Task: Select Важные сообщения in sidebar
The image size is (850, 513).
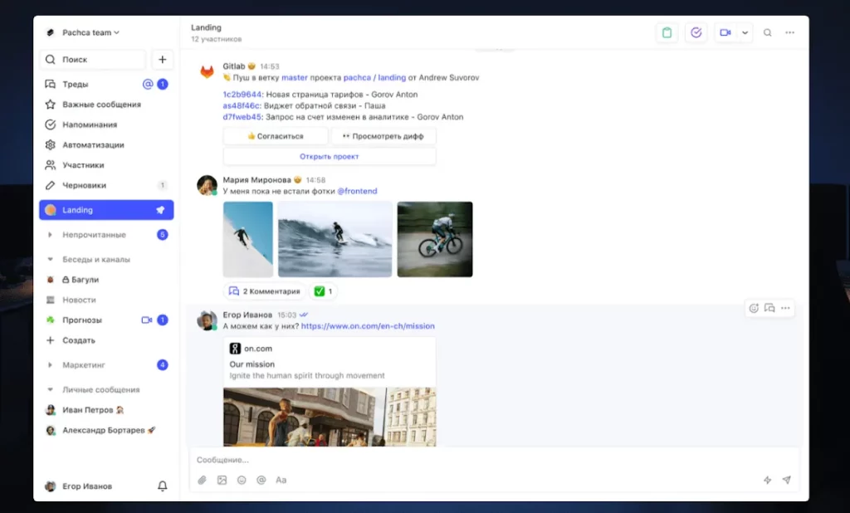Action: click(x=100, y=105)
